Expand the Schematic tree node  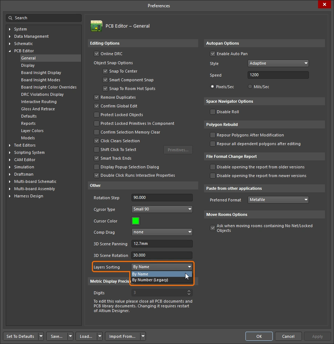(10, 44)
